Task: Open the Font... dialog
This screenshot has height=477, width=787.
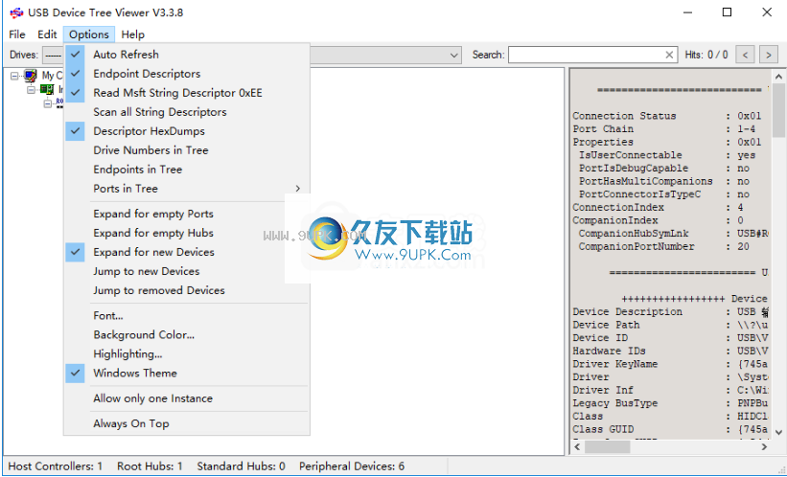Action: 187,315
